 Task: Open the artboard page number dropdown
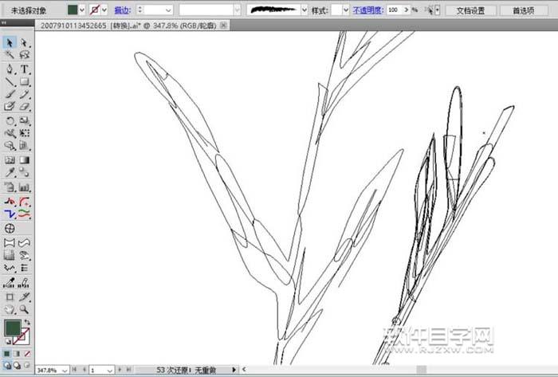click(110, 371)
